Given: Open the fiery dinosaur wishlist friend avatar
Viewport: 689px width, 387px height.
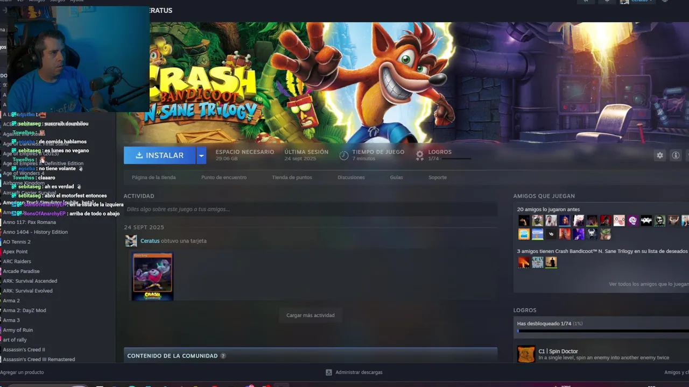Looking at the screenshot, I should tap(524, 262).
